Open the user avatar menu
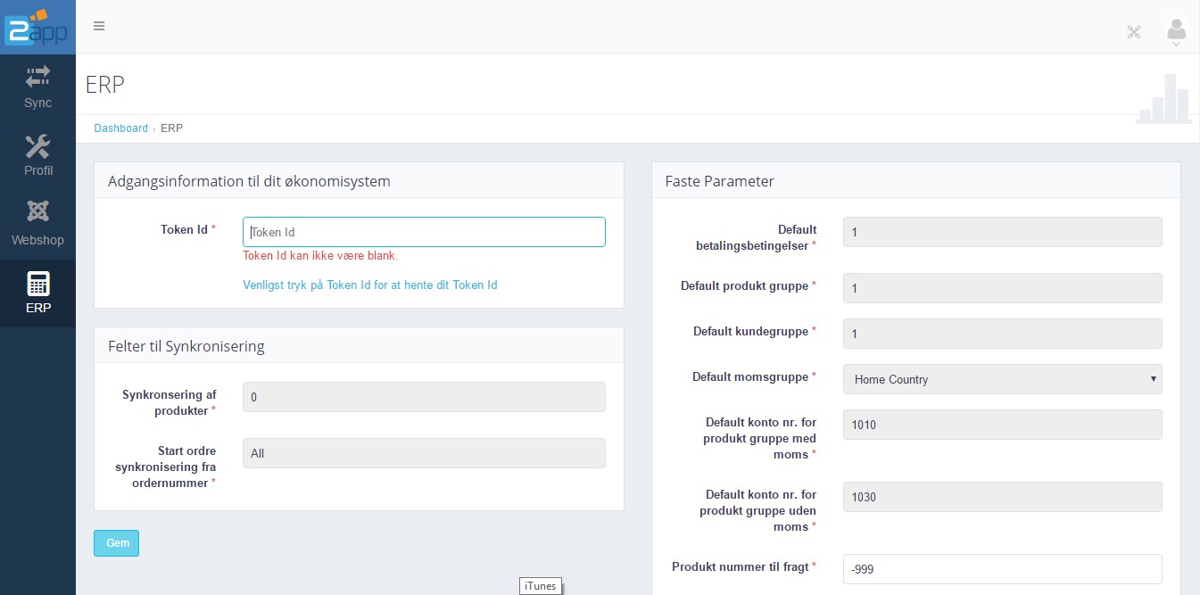Viewport: 1200px width, 595px height. (1176, 32)
